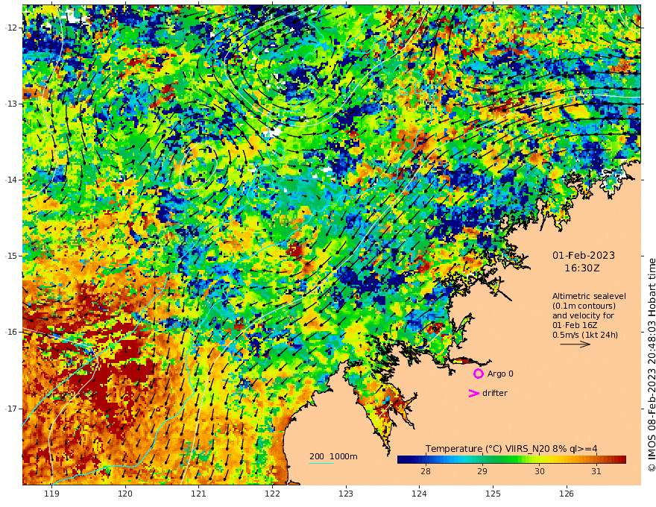Click the 200 depth legend label
Image resolution: width=656 pixels, height=507 pixels.
pos(317,456)
